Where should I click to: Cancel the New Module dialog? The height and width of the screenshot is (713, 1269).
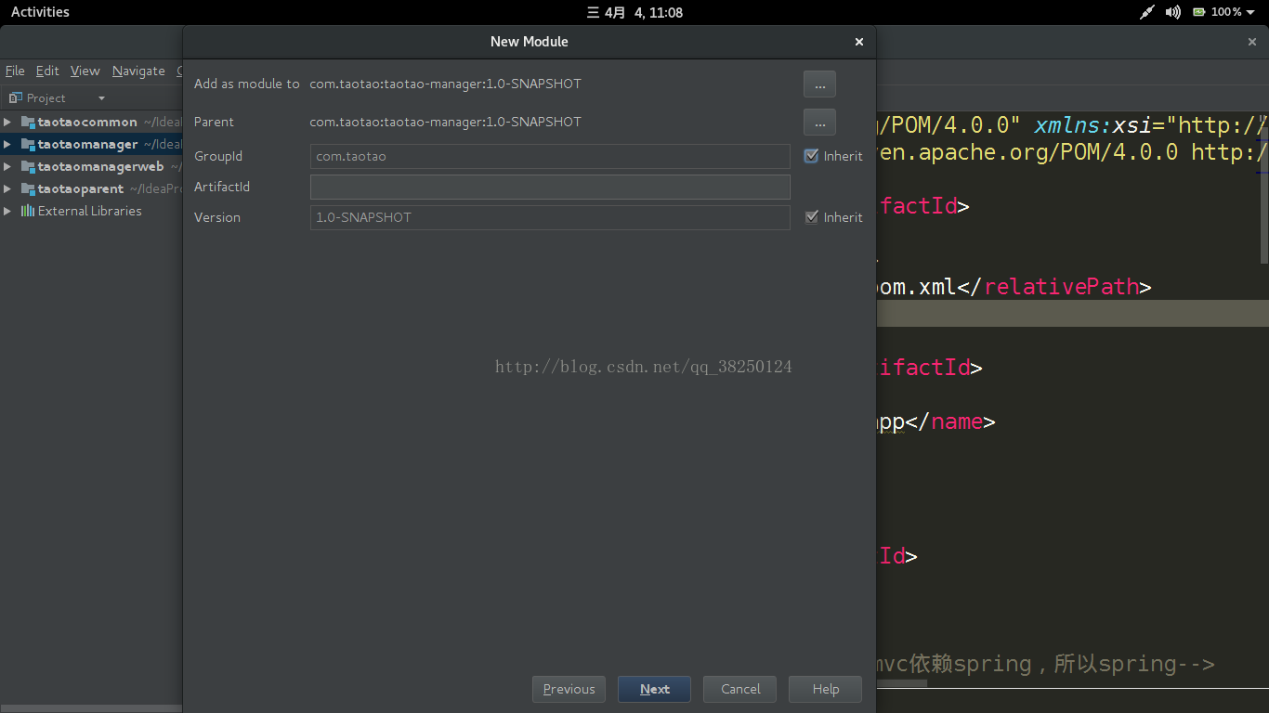click(x=740, y=689)
